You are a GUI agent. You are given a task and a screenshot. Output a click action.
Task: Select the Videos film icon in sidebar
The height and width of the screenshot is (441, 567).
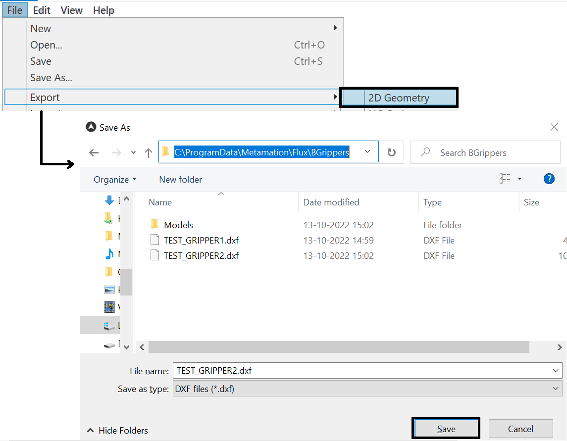[x=109, y=307]
